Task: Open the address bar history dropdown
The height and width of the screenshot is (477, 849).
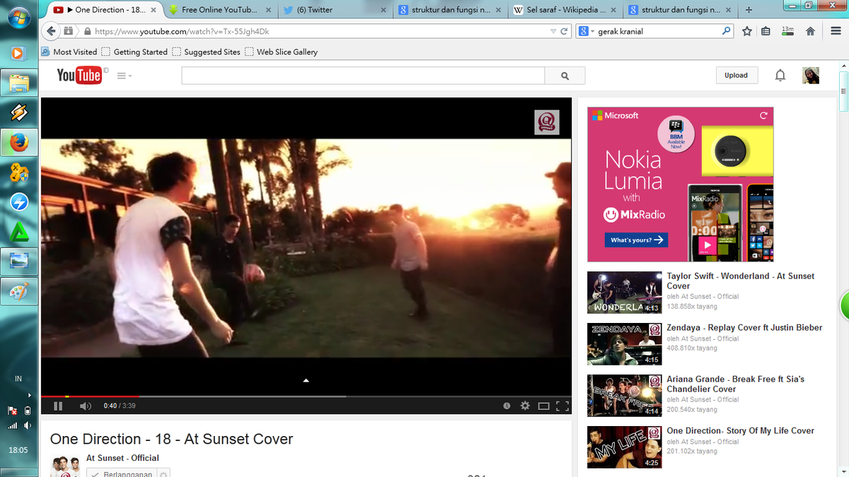Action: pos(553,31)
